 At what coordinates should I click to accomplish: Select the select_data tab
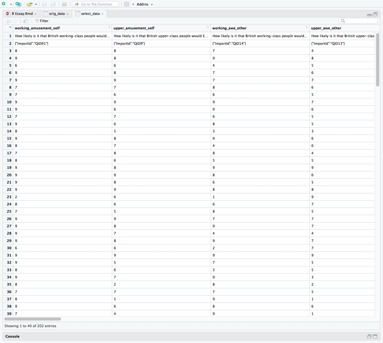point(90,14)
